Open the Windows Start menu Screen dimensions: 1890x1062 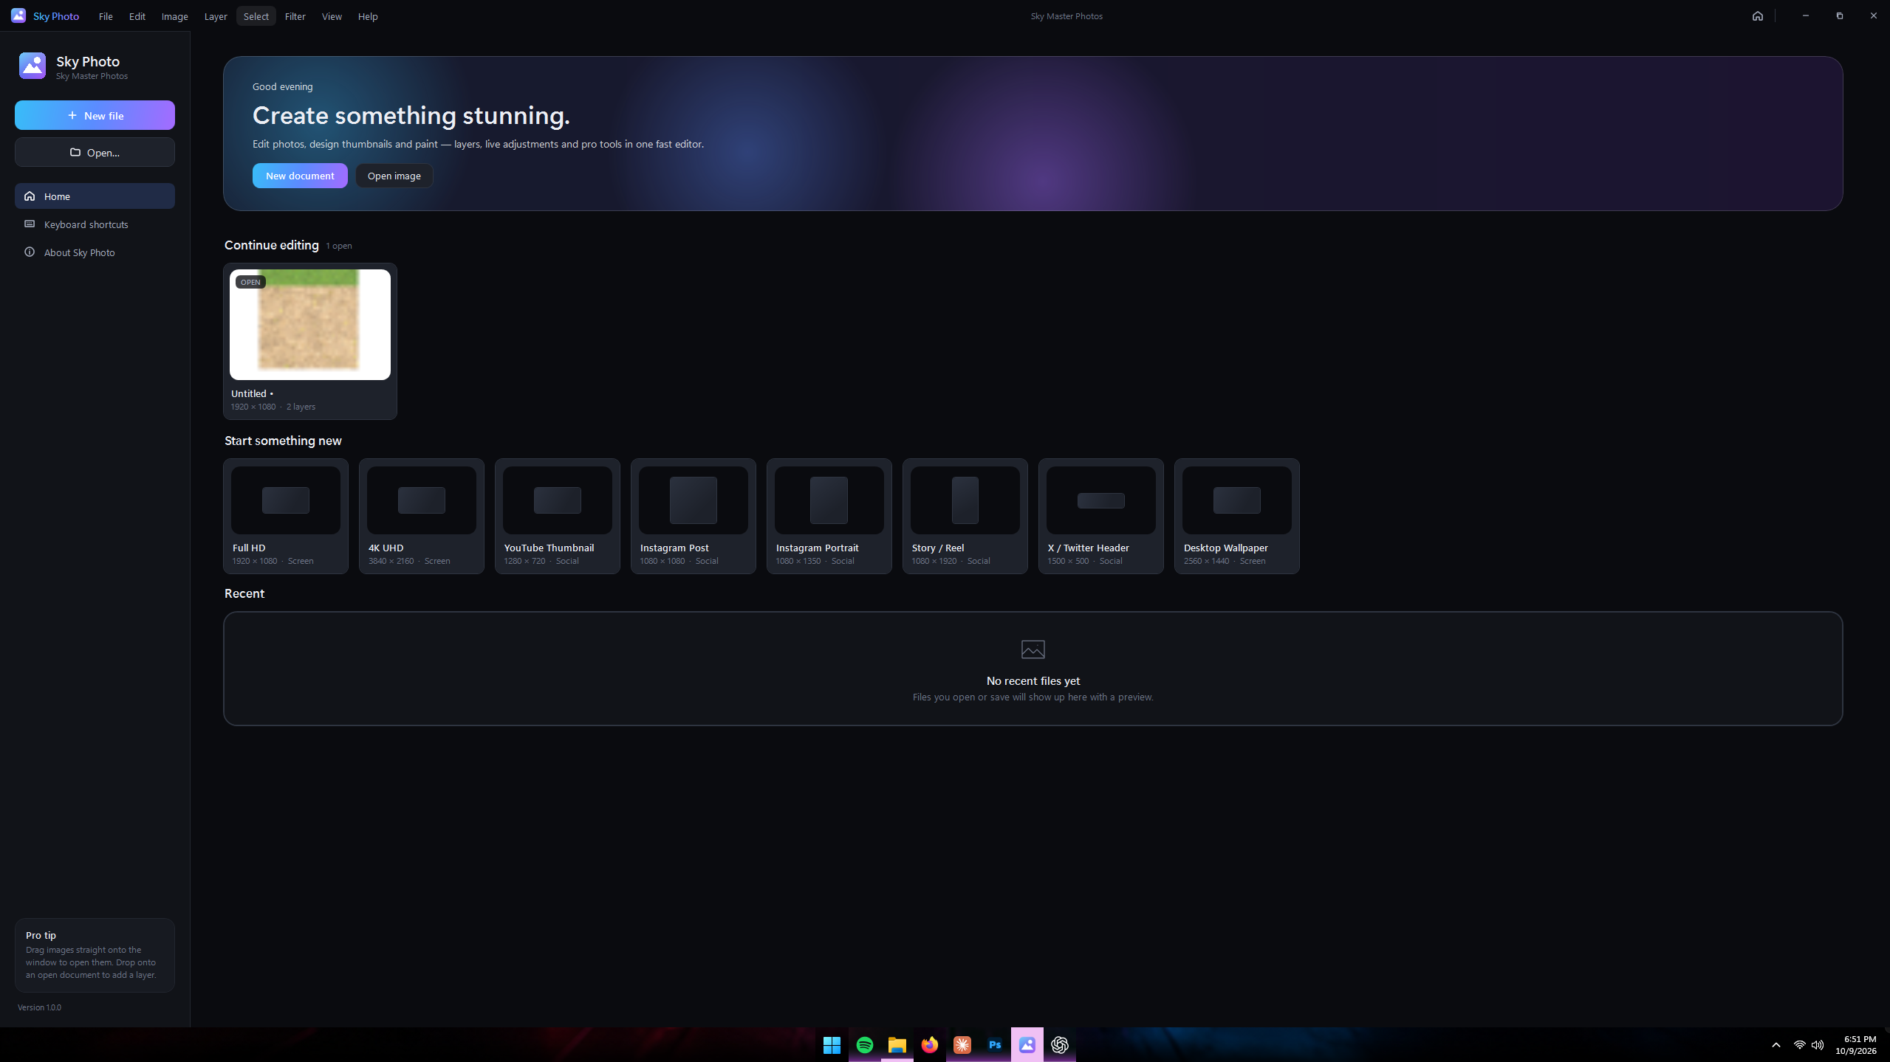point(832,1044)
